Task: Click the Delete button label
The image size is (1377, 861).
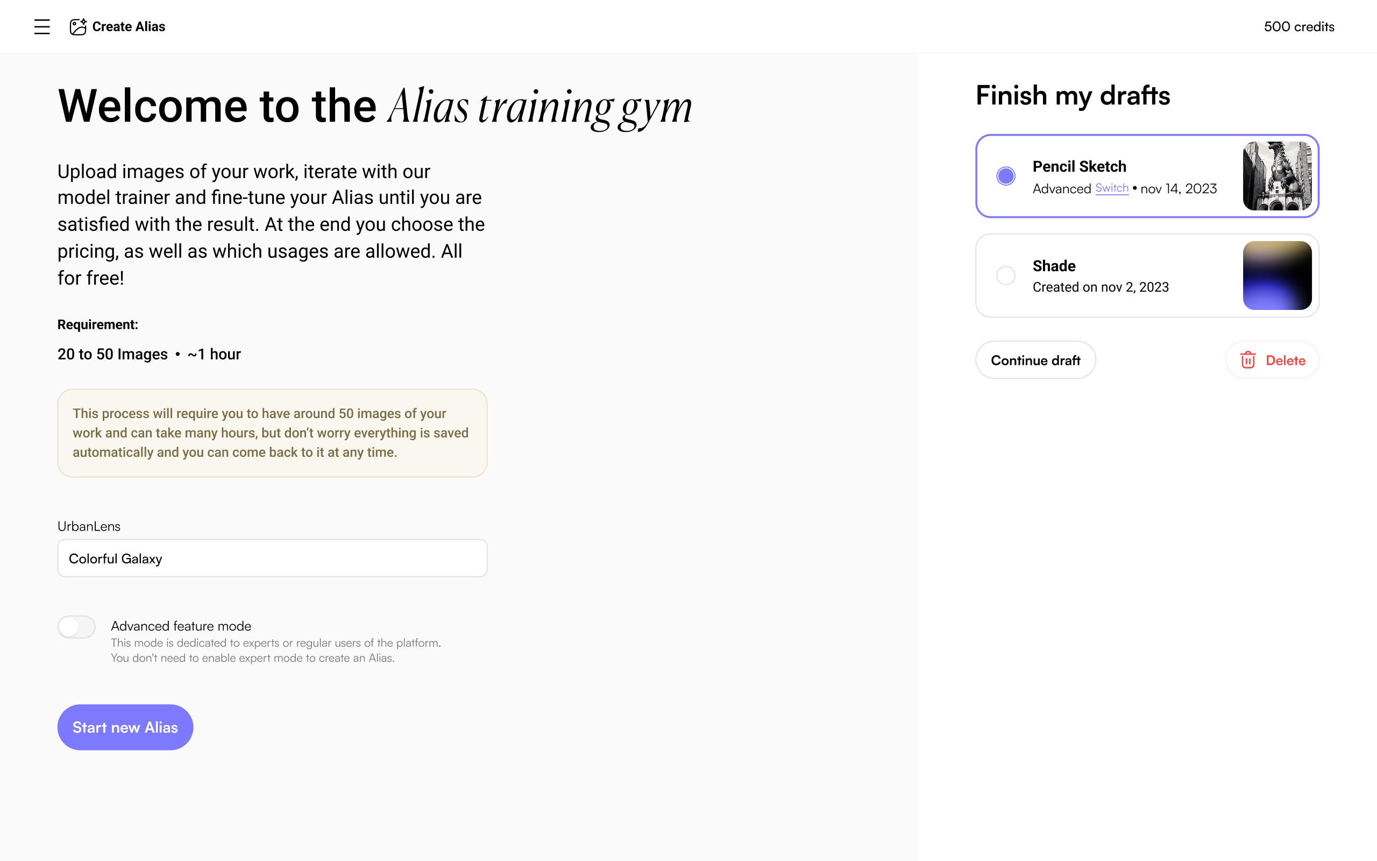Action: [1286, 361]
